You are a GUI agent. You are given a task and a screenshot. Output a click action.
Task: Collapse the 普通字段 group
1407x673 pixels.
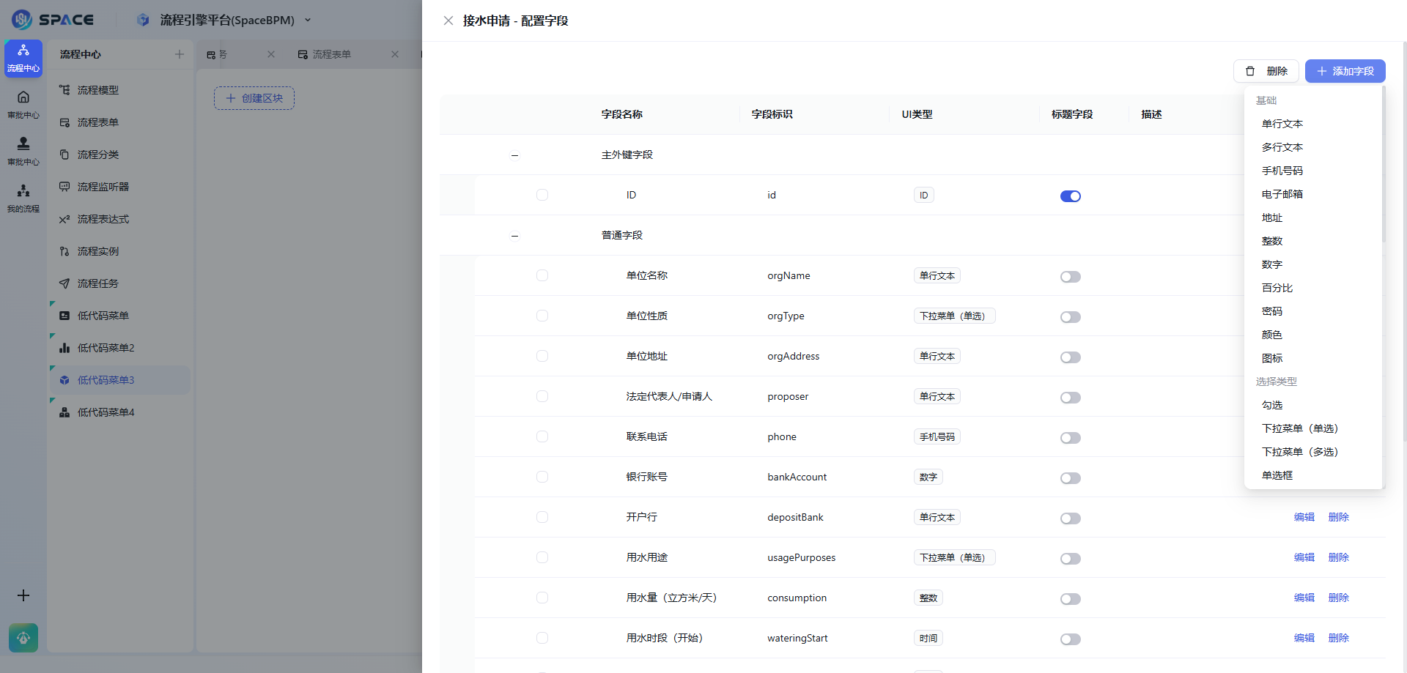(x=514, y=235)
